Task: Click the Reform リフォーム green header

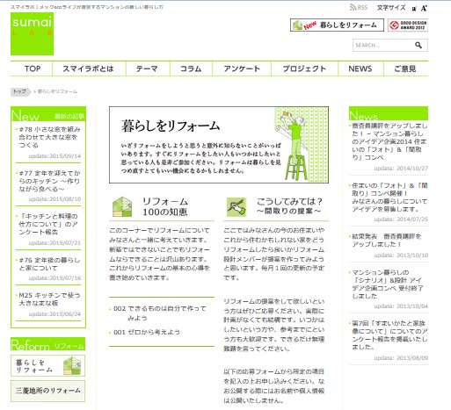Action: click(48, 344)
